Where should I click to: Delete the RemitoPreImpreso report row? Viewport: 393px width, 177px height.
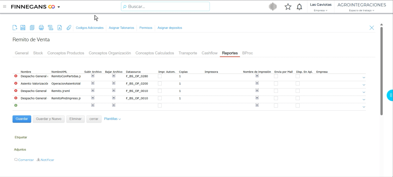(16, 98)
